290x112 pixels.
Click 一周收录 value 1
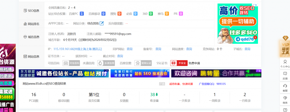point(215,95)
